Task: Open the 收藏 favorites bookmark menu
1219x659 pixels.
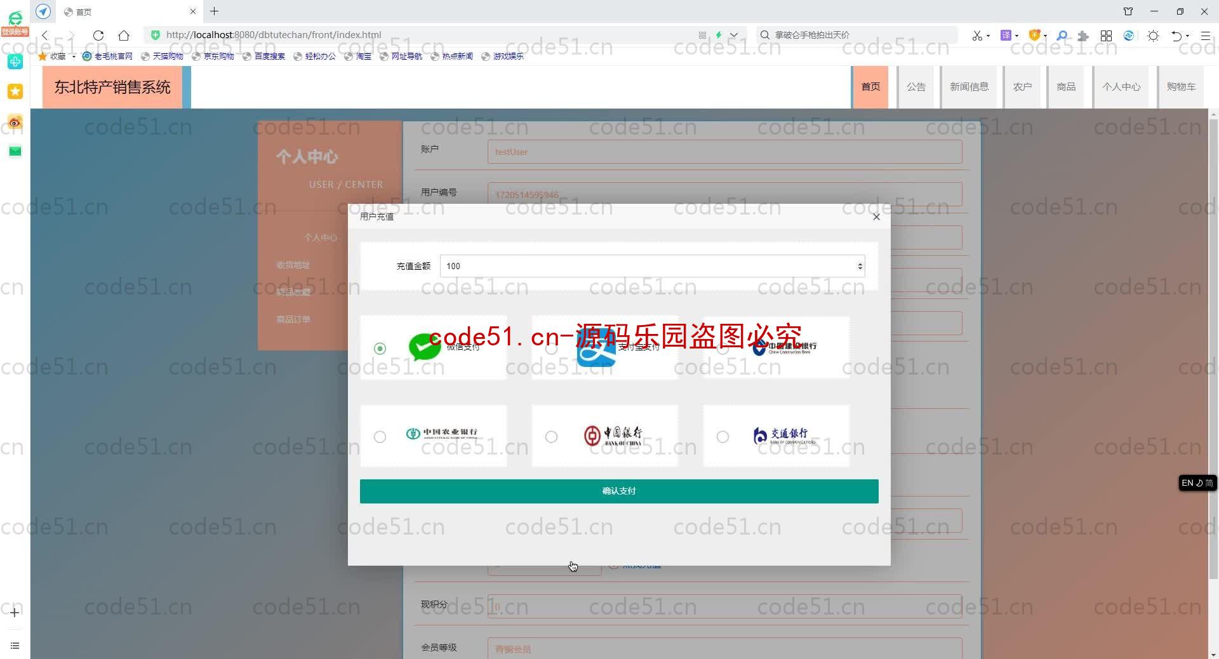Action: 57,56
